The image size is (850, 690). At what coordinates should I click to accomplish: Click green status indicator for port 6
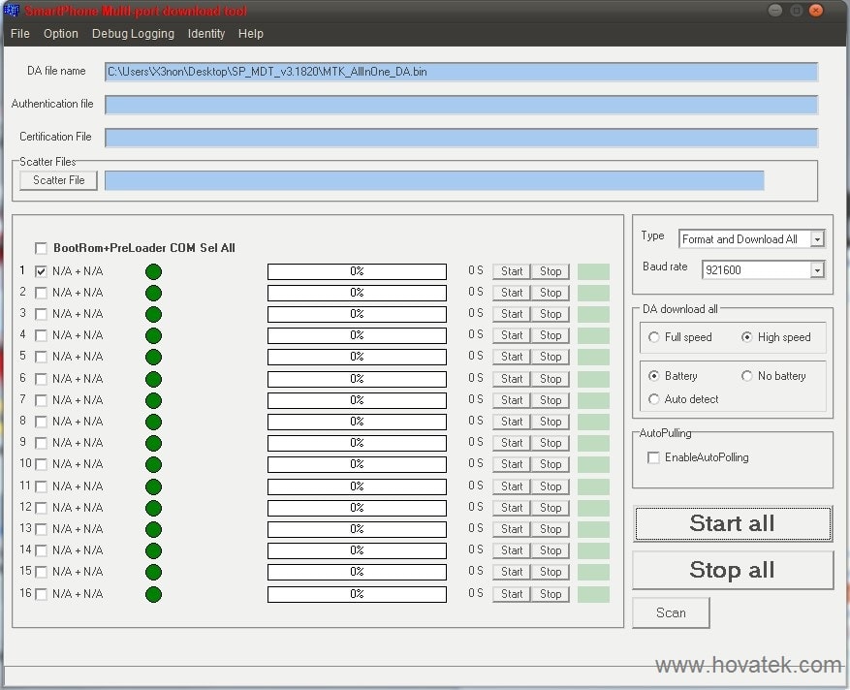coord(153,379)
